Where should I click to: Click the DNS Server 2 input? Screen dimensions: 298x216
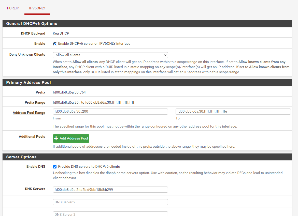coord(110,202)
